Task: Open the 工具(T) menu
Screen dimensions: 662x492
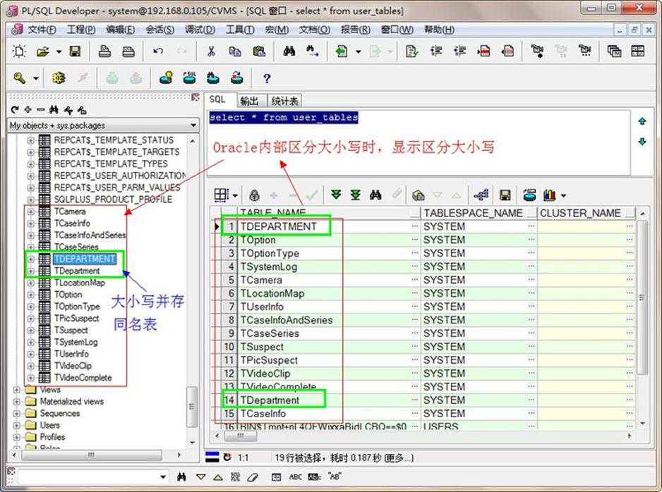Action: pyautogui.click(x=240, y=30)
